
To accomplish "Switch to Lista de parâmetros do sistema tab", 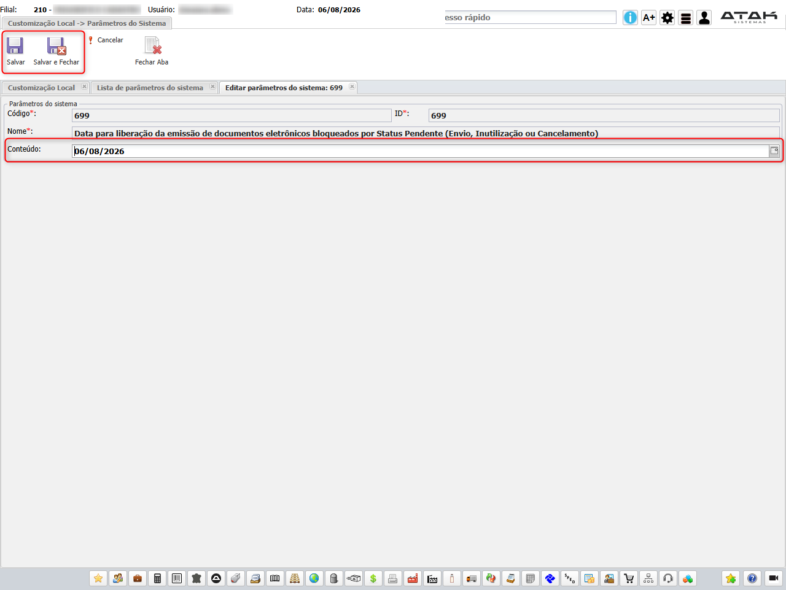I will click(x=150, y=88).
